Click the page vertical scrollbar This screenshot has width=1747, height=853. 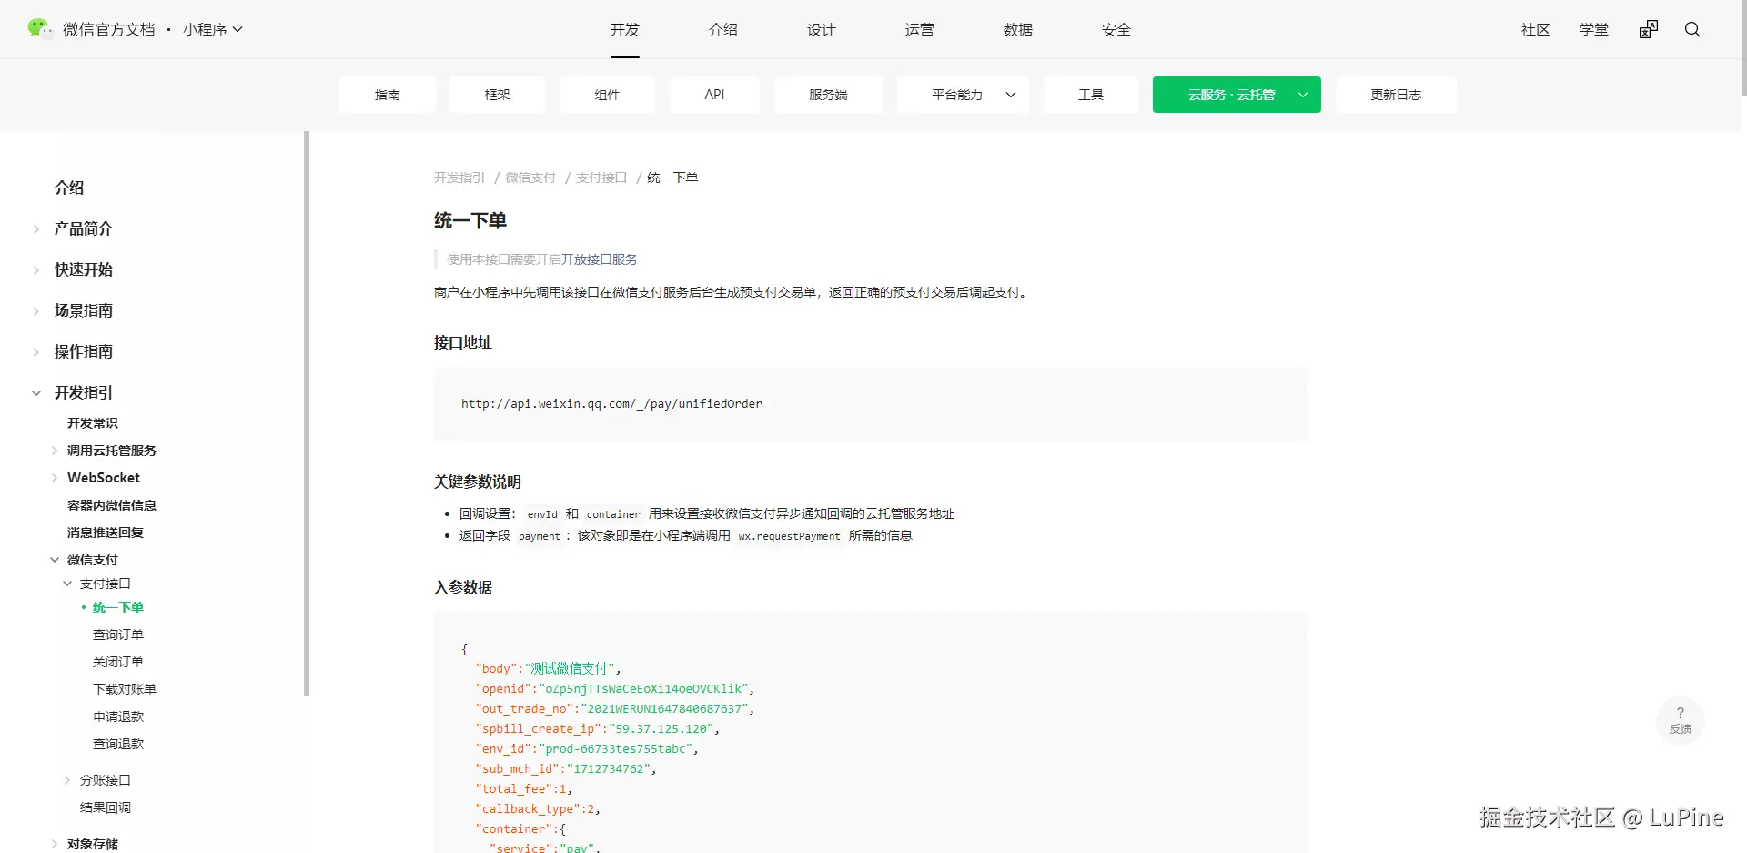[1743, 50]
